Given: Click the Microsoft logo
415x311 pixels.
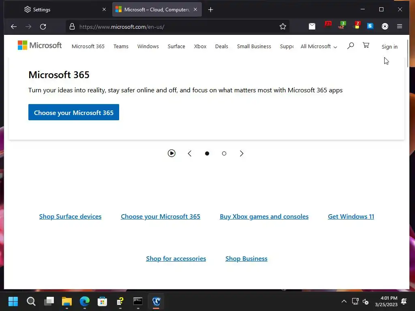Looking at the screenshot, I should click(x=40, y=45).
